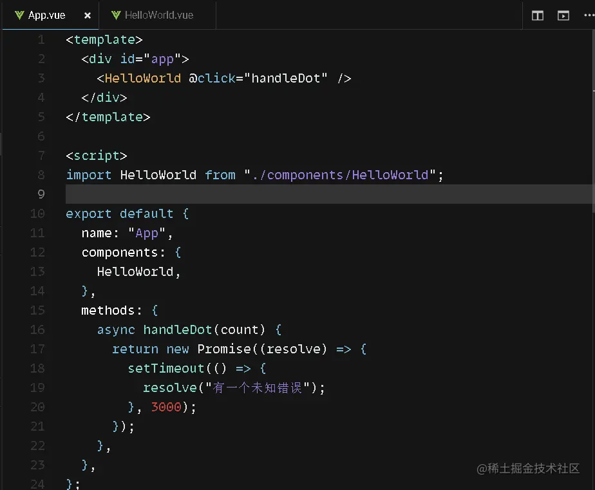The height and width of the screenshot is (490, 595).
Task: Click the setTimeout call on line 18
Action: (165, 368)
